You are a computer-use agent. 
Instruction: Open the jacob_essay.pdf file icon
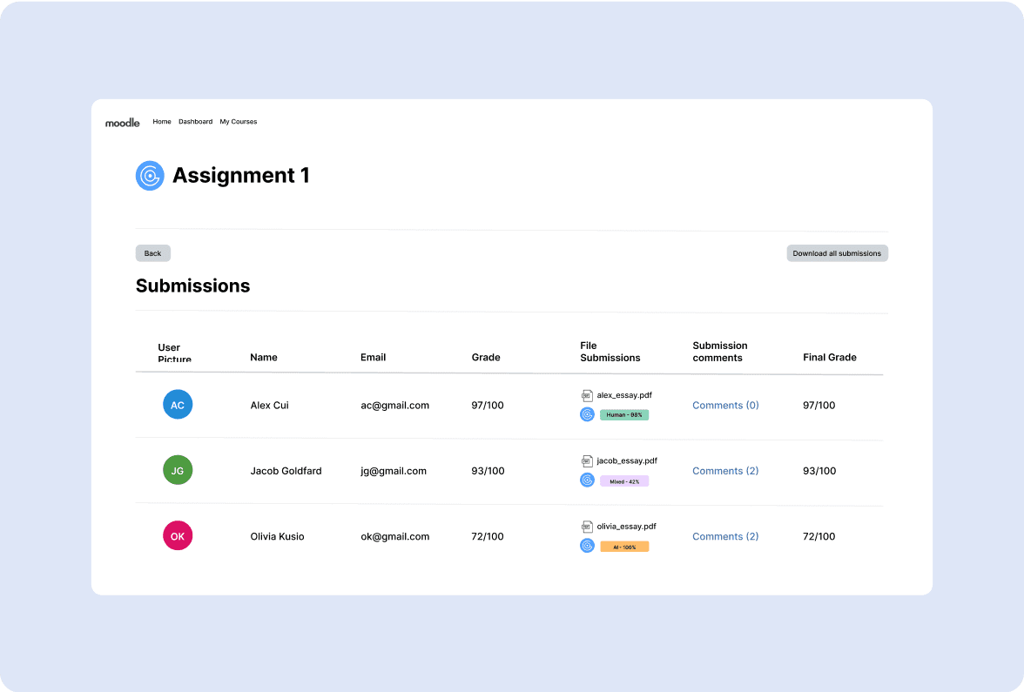tap(588, 460)
